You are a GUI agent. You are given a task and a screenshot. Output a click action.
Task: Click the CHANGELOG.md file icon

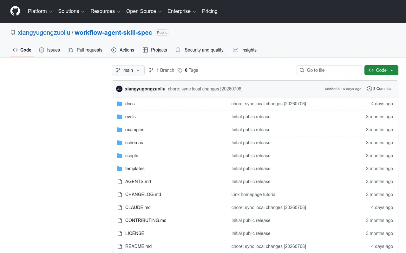point(120,194)
